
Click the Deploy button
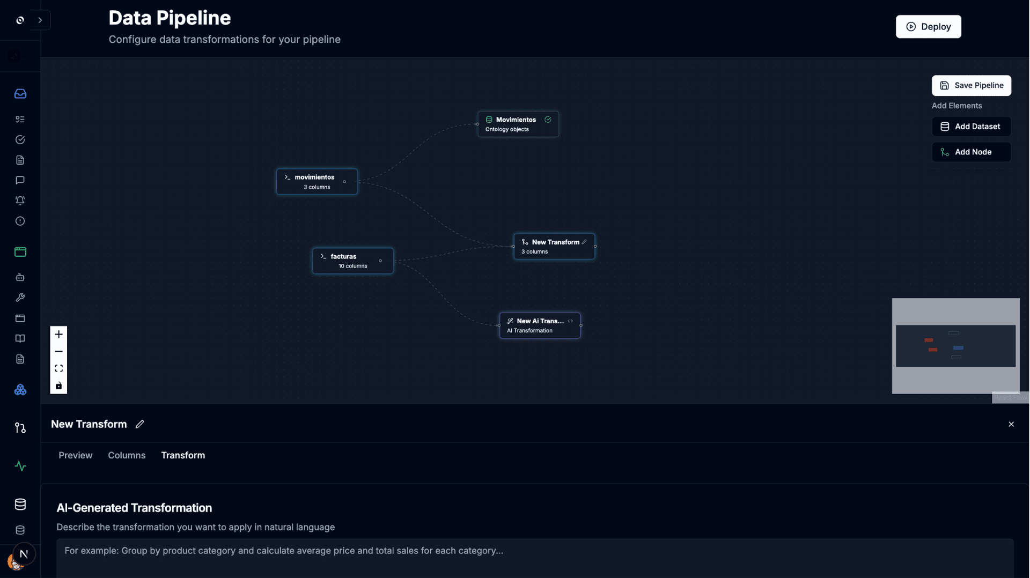[929, 26]
